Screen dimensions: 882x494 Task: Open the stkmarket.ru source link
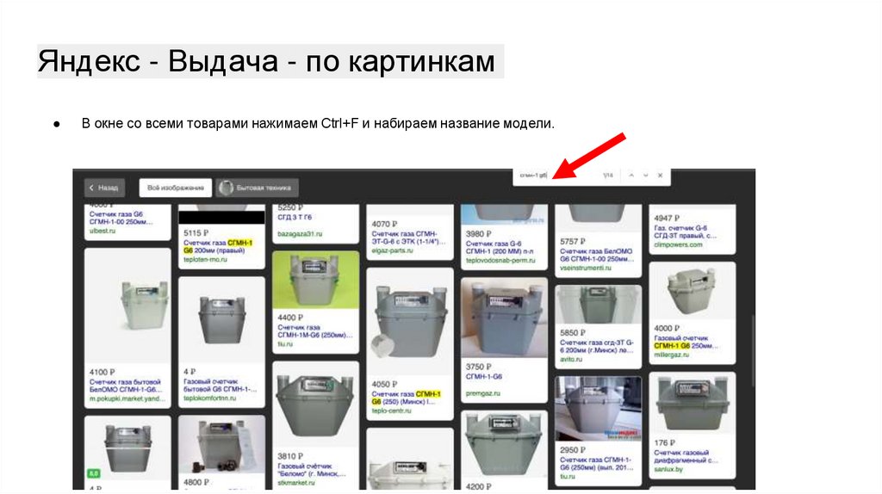[296, 482]
